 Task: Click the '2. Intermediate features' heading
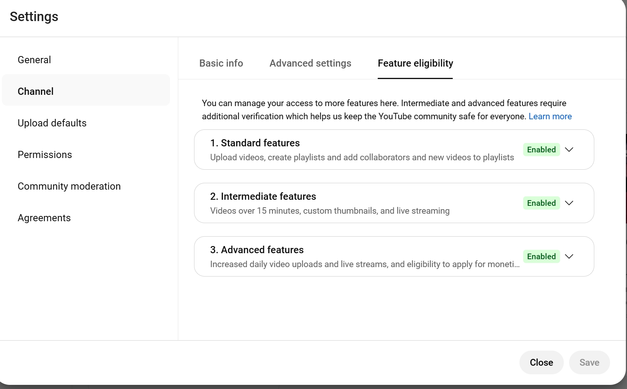(263, 196)
